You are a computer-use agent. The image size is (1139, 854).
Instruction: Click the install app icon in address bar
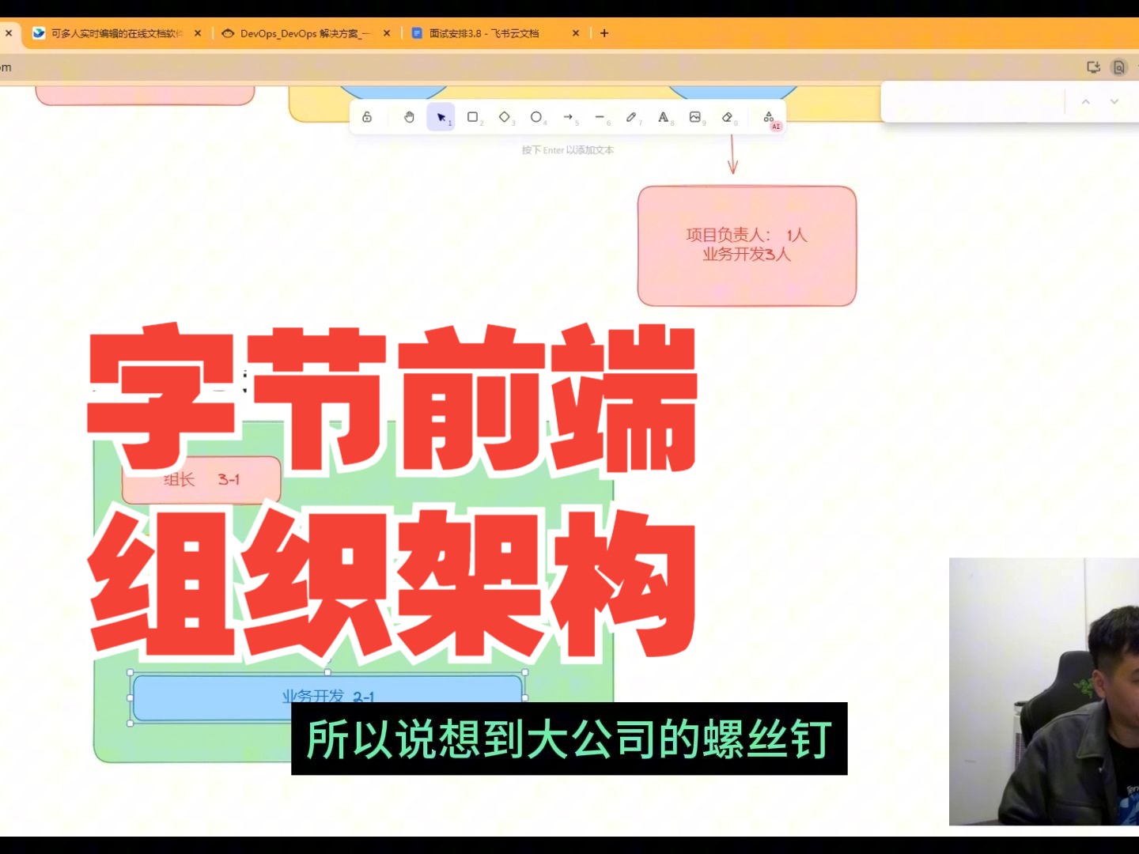click(1094, 67)
